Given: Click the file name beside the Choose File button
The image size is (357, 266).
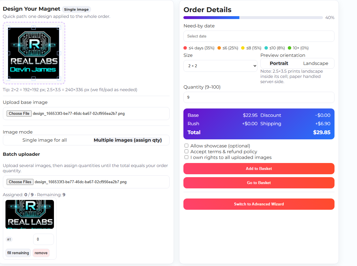Looking at the screenshot, I should pyautogui.click(x=79, y=114).
